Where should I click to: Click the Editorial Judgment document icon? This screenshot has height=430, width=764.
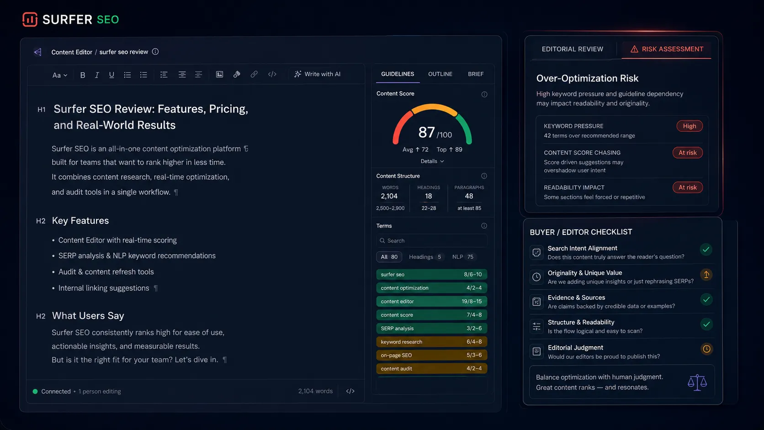536,351
